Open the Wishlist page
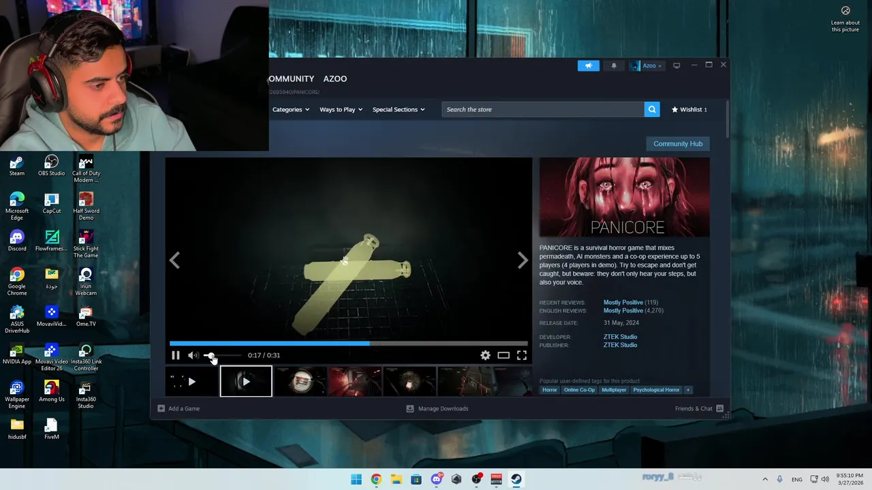Screen dimensions: 872x490 click(x=689, y=110)
